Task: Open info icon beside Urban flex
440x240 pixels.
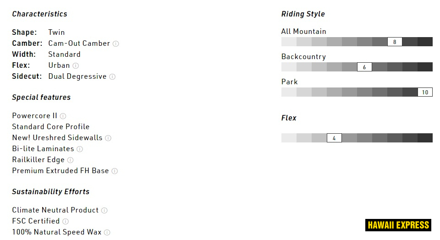Action: [x=76, y=66]
